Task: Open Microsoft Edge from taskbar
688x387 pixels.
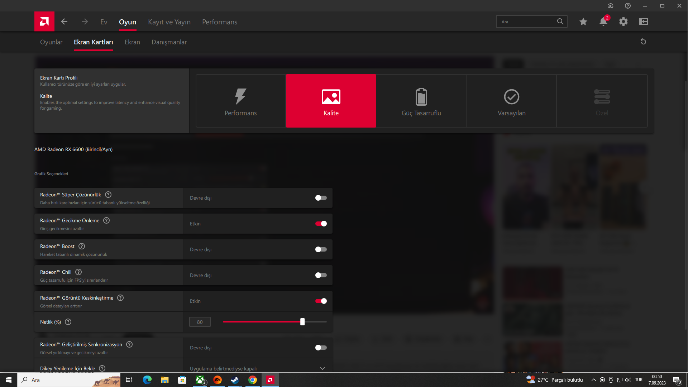Action: (x=147, y=380)
